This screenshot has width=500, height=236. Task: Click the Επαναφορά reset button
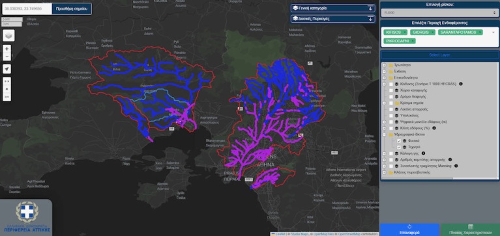(409, 230)
